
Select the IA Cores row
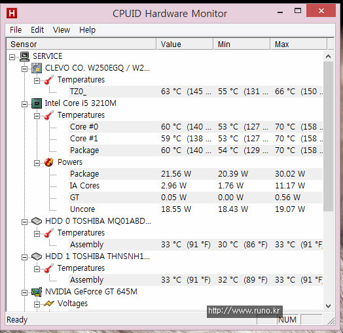click(196, 186)
